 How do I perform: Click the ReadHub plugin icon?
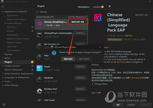[x=40, y=79]
